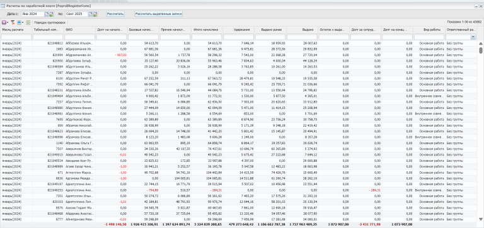This screenshot has height=228, width=484.
Task: Click the printer icon in the grid toolbar
Action: [19, 22]
